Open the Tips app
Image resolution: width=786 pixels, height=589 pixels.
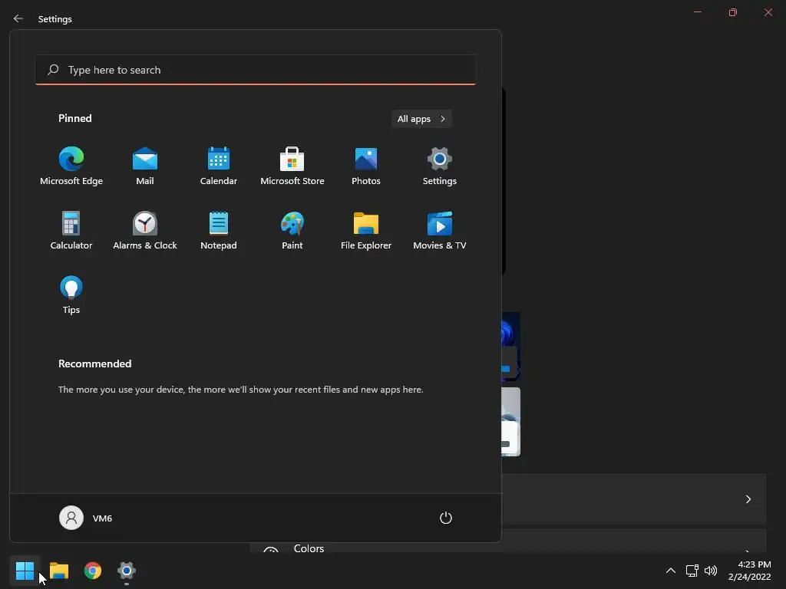point(71,295)
